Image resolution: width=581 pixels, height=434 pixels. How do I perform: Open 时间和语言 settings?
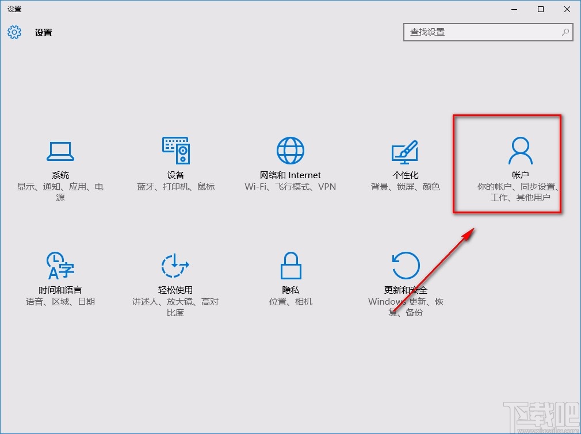tap(60, 279)
